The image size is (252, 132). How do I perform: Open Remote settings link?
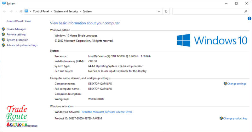point(16,34)
